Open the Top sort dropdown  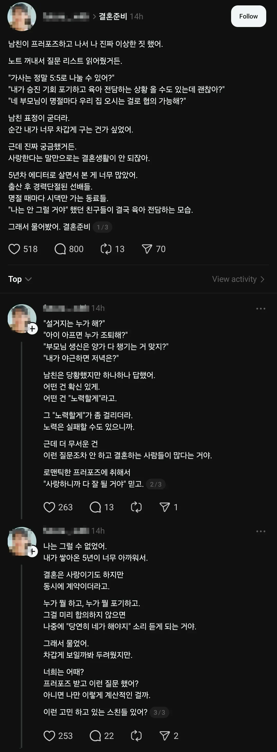click(x=20, y=279)
